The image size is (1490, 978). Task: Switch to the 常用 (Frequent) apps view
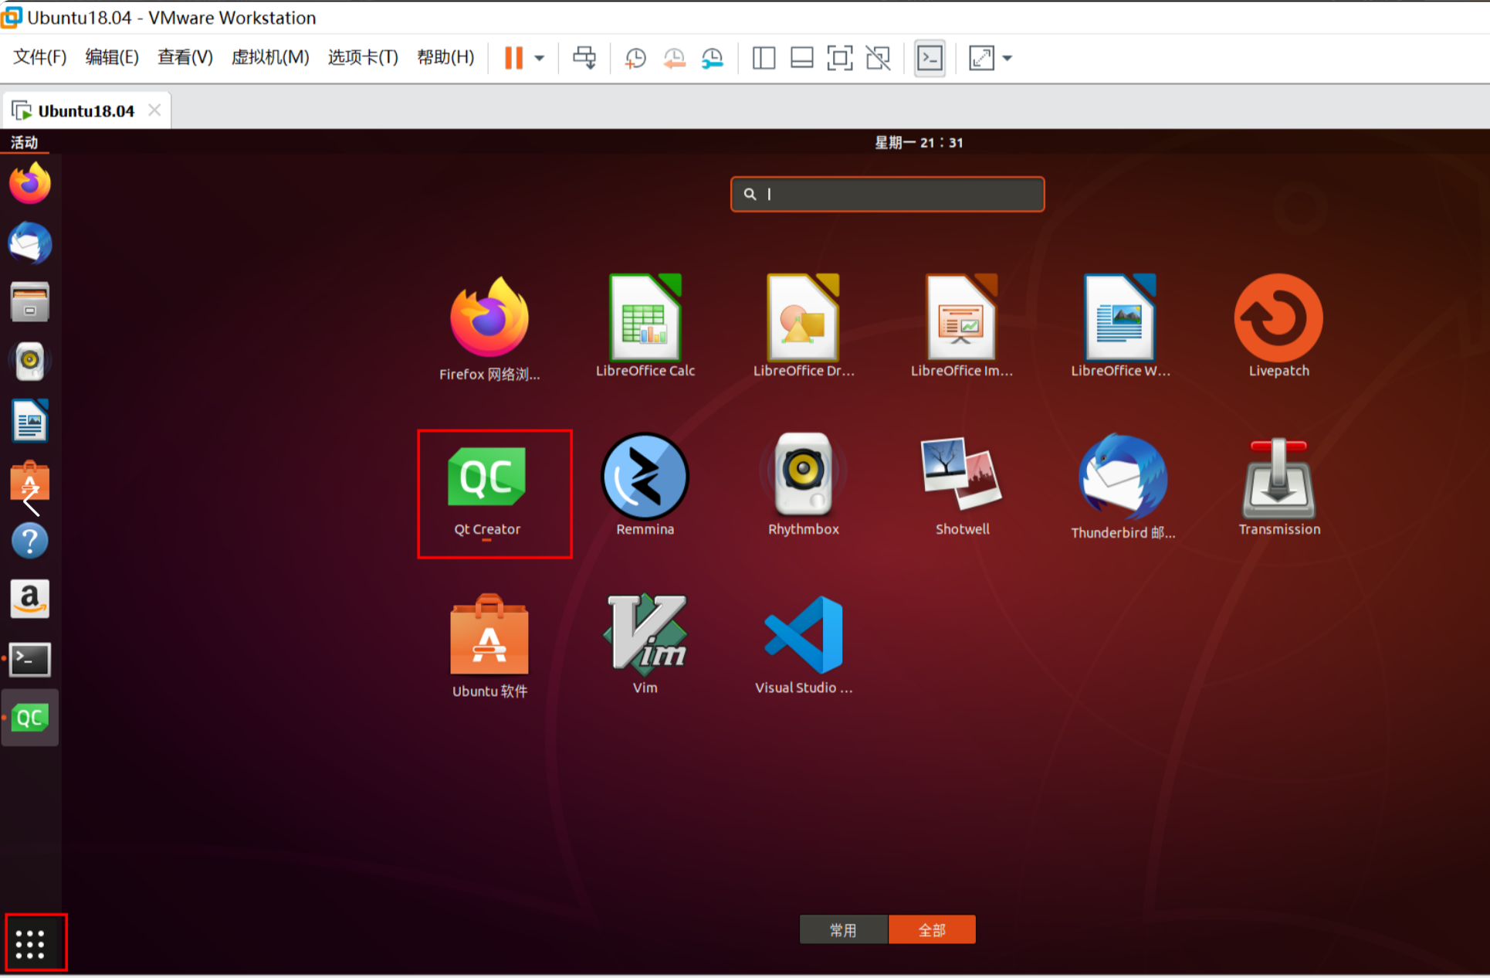click(843, 929)
